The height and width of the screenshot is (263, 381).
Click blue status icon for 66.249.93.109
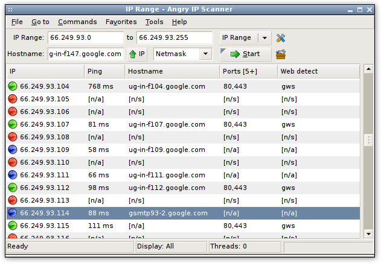(x=12, y=150)
